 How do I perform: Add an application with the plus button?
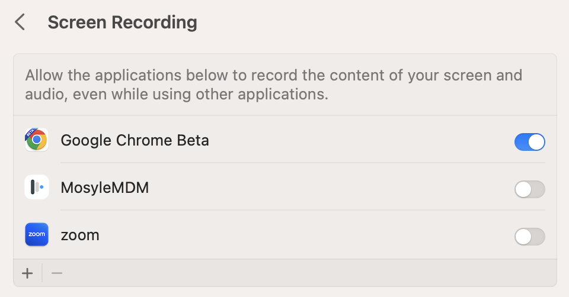coord(27,273)
